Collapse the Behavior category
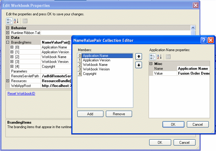 tap(8, 28)
